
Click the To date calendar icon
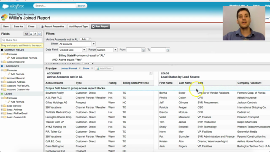click(x=168, y=50)
